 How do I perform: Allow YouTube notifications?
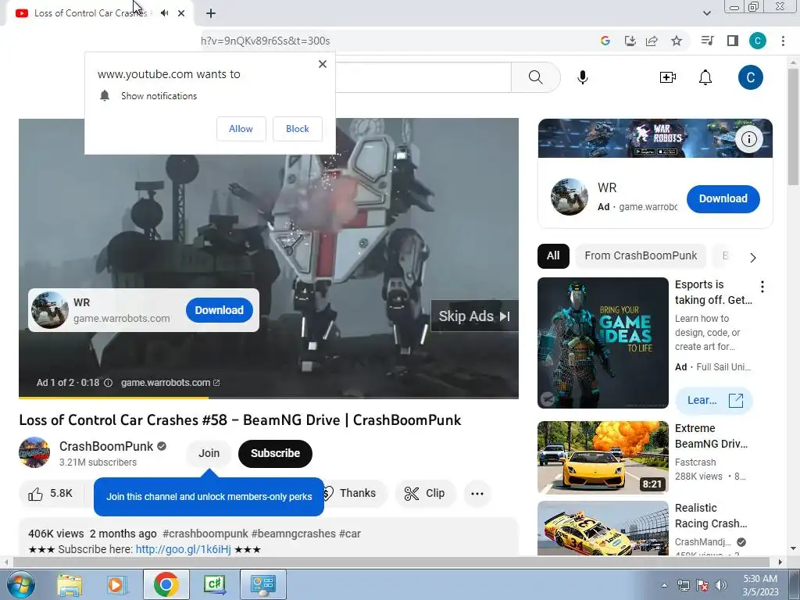tap(241, 129)
